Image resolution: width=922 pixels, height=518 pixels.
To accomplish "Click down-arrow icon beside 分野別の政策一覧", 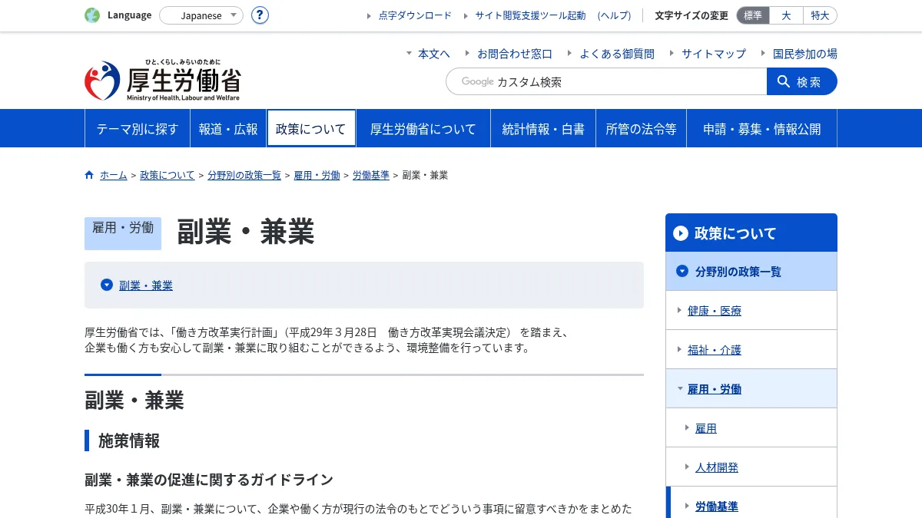I will [x=682, y=271].
